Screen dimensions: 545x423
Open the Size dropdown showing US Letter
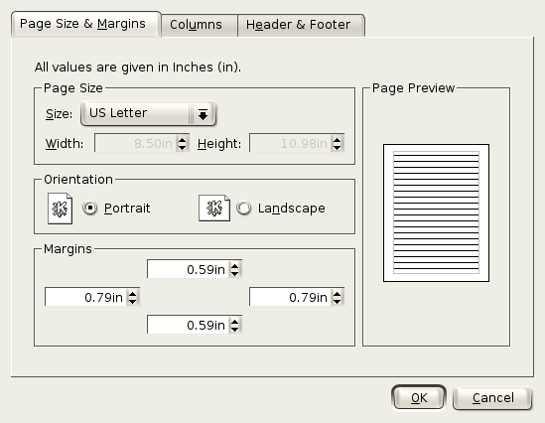pyautogui.click(x=149, y=113)
